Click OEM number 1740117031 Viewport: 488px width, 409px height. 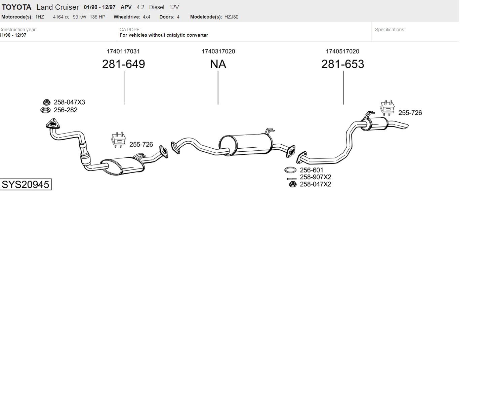[123, 51]
